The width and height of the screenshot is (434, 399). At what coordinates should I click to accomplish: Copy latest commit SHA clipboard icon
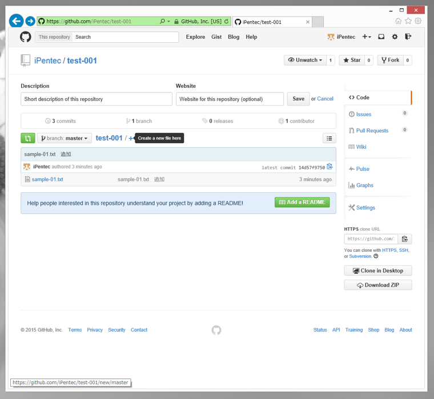(x=329, y=167)
